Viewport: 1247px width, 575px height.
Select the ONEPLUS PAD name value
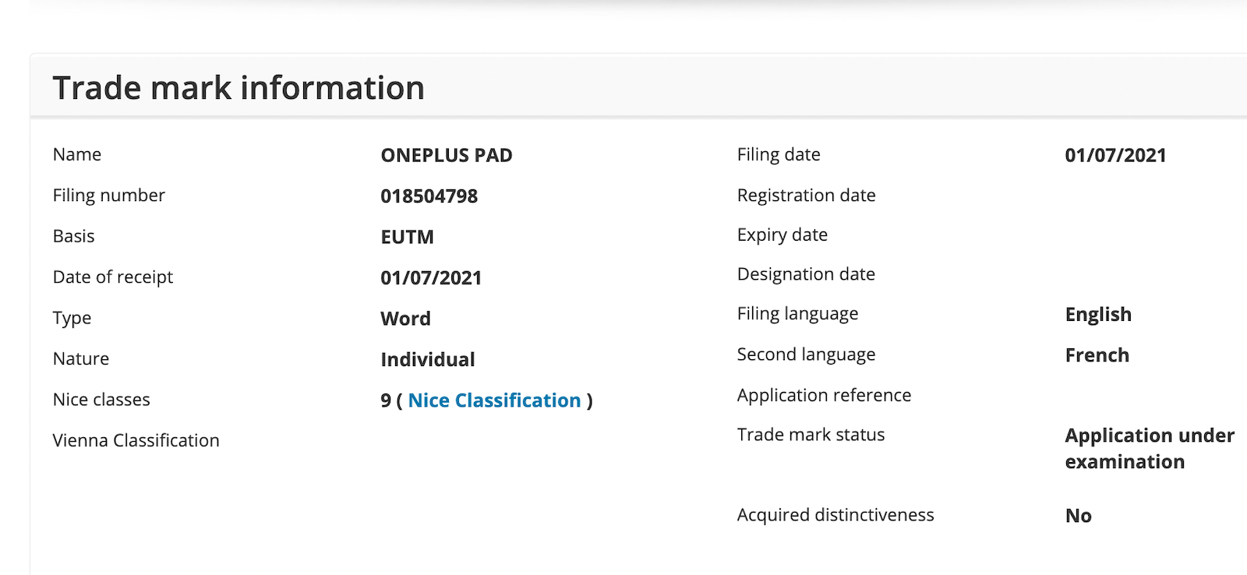pos(446,155)
